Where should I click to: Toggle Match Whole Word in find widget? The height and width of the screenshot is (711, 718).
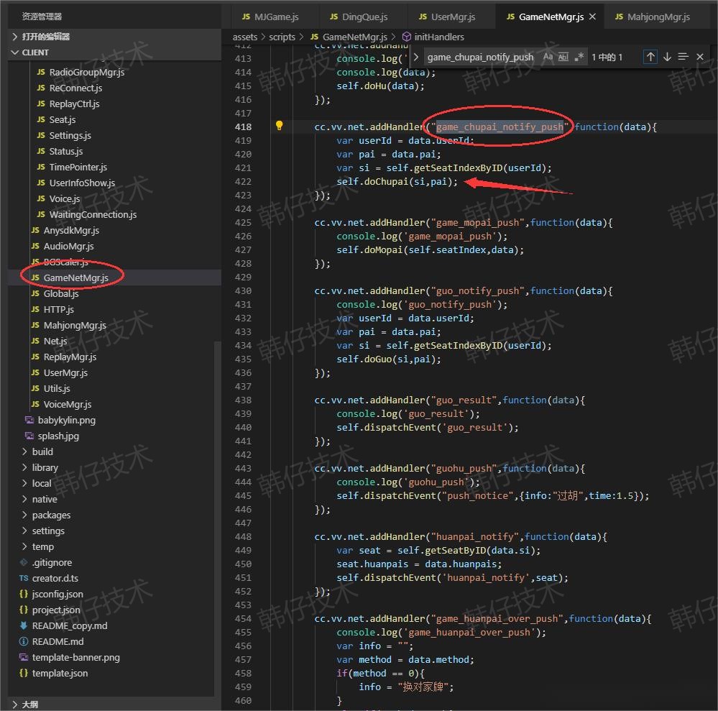563,57
